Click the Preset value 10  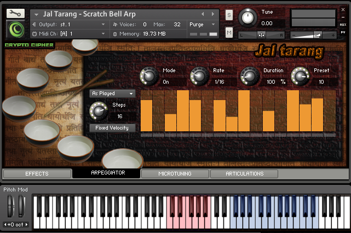click(x=321, y=82)
